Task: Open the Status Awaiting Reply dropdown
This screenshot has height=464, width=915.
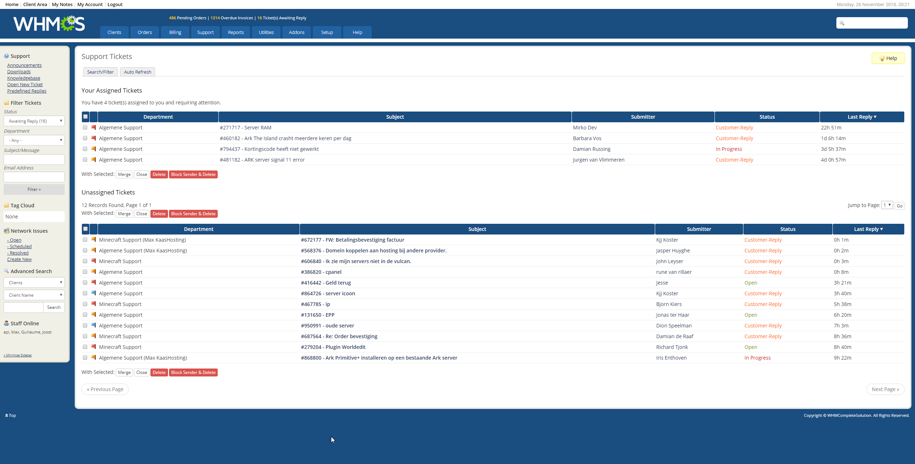Action: pyautogui.click(x=34, y=121)
